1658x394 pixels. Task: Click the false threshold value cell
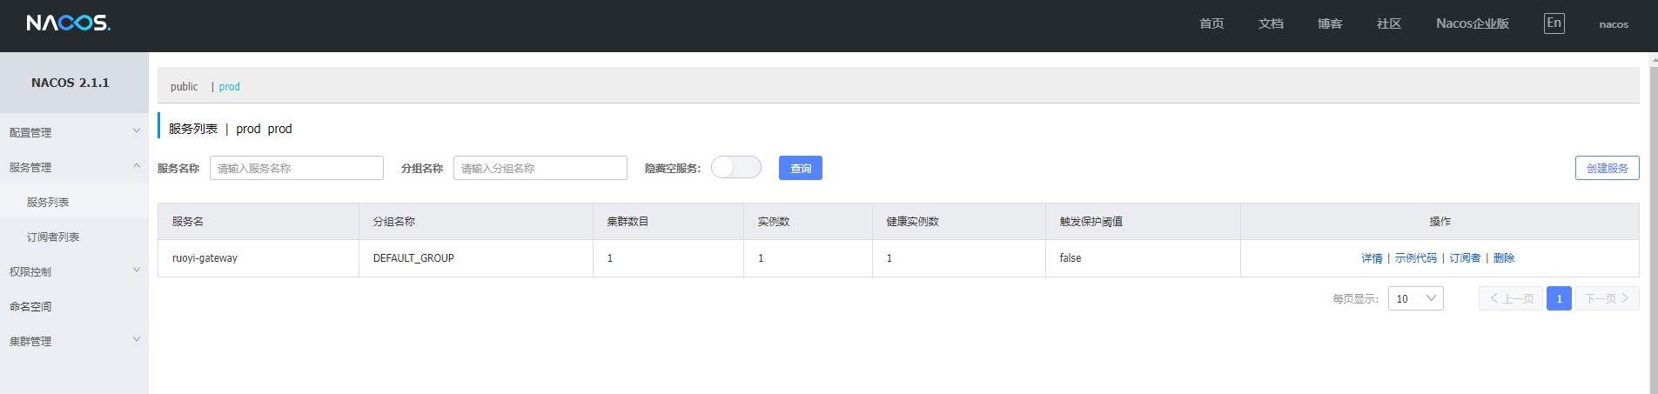click(x=1143, y=258)
